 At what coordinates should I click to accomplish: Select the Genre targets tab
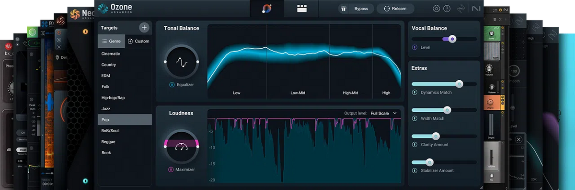click(112, 41)
